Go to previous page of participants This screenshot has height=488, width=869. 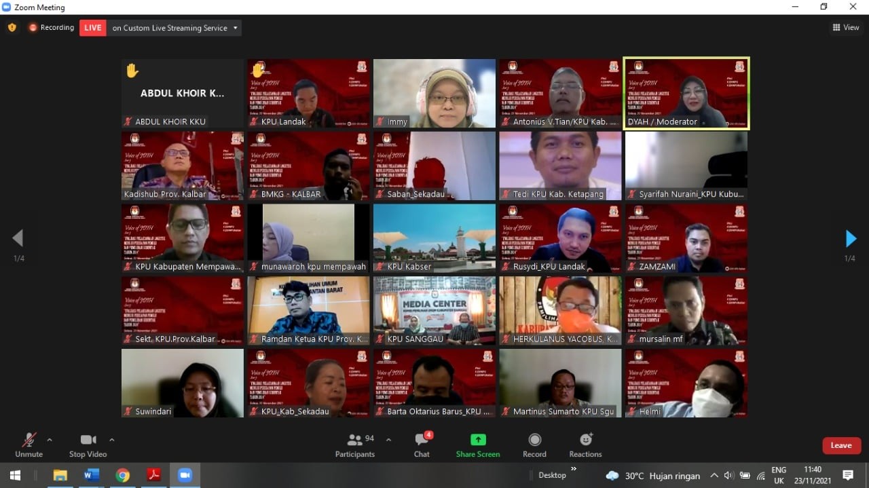click(18, 238)
